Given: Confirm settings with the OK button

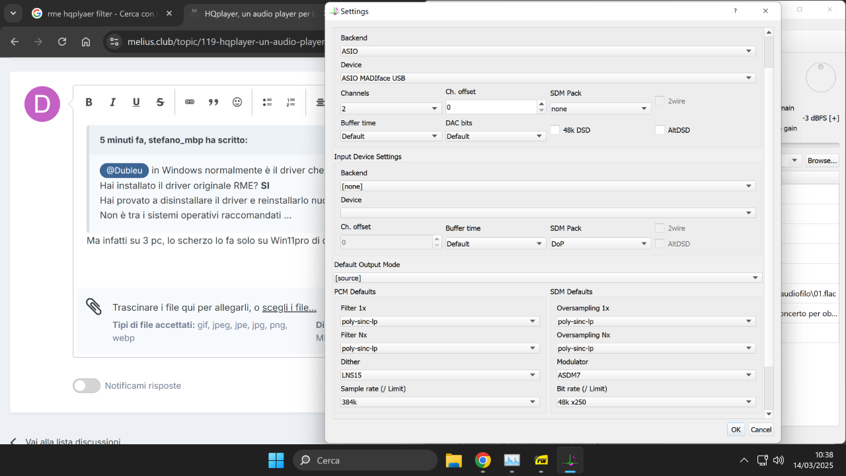Looking at the screenshot, I should point(736,430).
